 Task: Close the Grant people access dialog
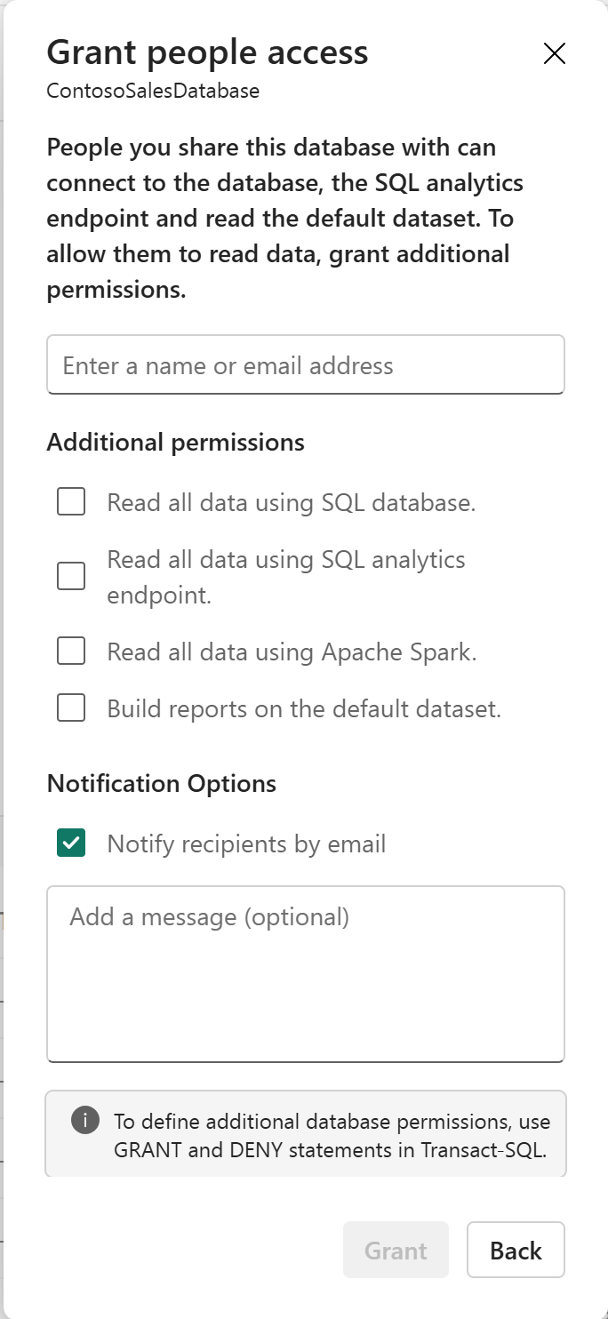click(554, 53)
